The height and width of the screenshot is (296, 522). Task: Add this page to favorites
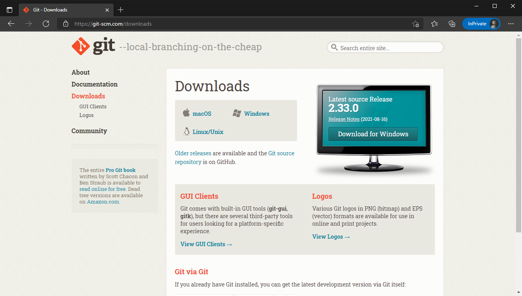[x=415, y=24]
